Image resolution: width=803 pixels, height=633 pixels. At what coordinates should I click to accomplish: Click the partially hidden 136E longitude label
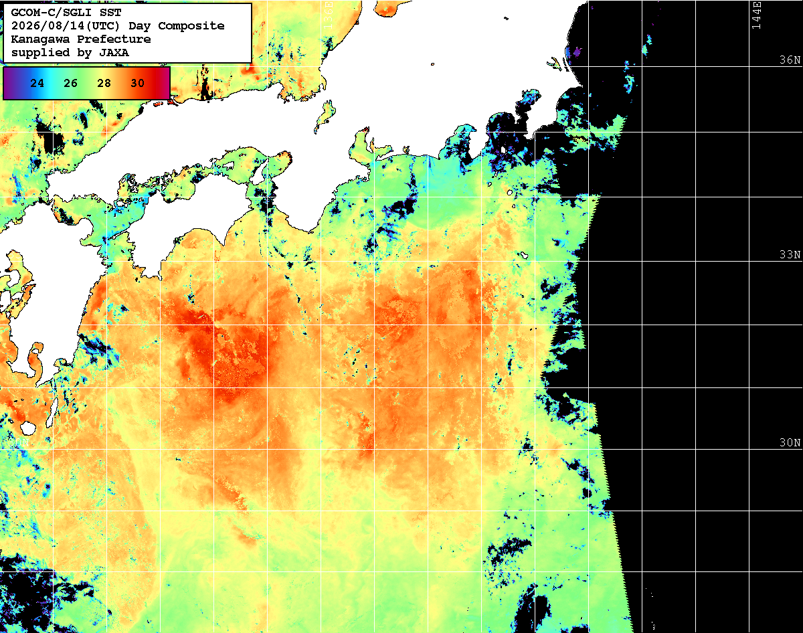tap(328, 13)
